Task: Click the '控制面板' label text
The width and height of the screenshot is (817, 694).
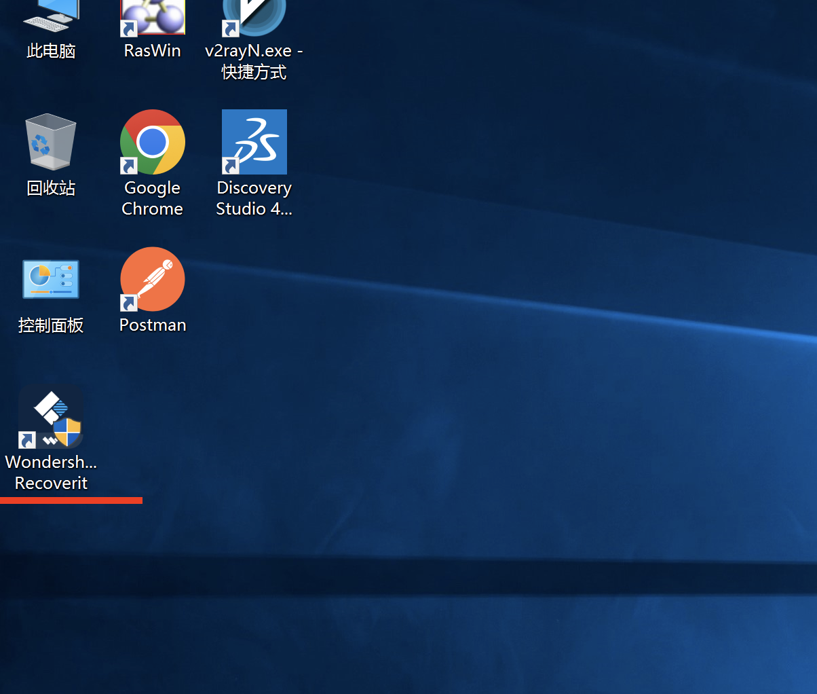Action: [x=51, y=325]
